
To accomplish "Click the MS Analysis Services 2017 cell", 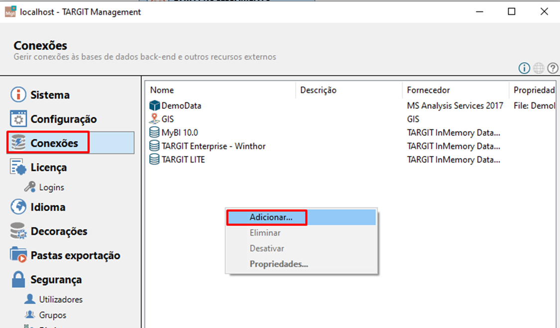I will pyautogui.click(x=455, y=105).
